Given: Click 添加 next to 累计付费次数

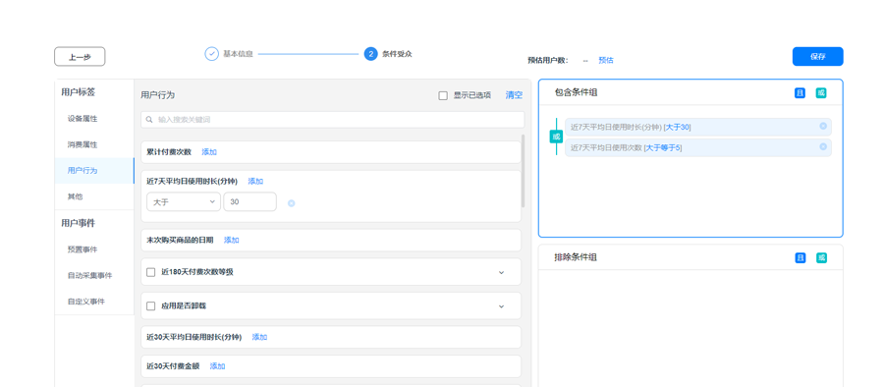Looking at the screenshot, I should tap(209, 151).
